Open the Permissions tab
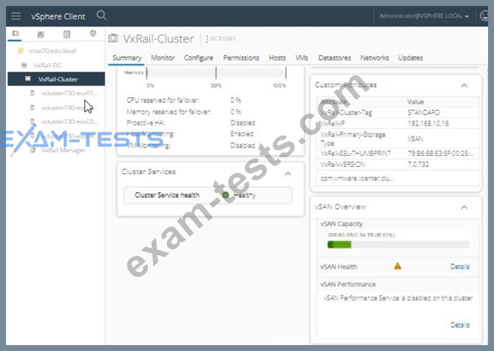 tap(241, 58)
